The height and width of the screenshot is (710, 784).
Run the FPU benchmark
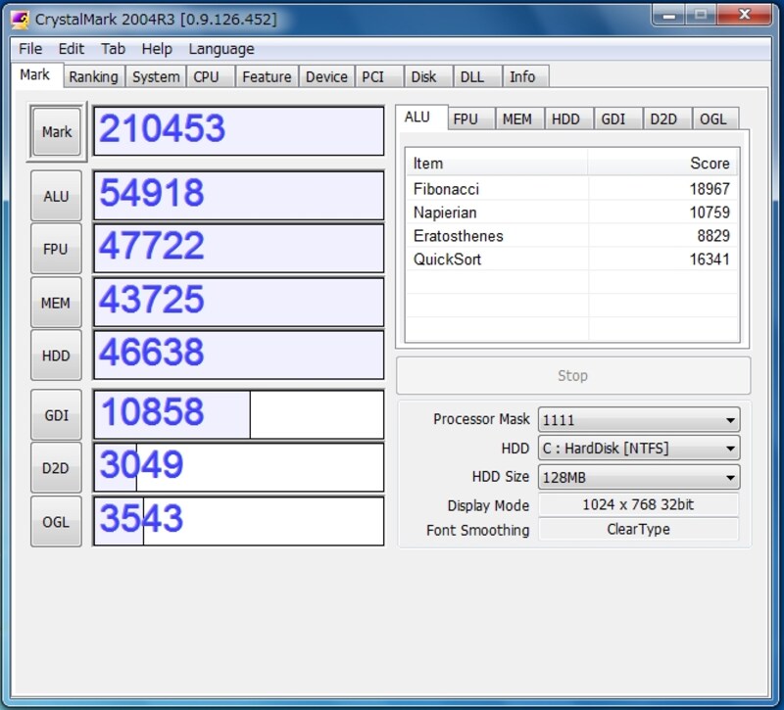[x=55, y=248]
